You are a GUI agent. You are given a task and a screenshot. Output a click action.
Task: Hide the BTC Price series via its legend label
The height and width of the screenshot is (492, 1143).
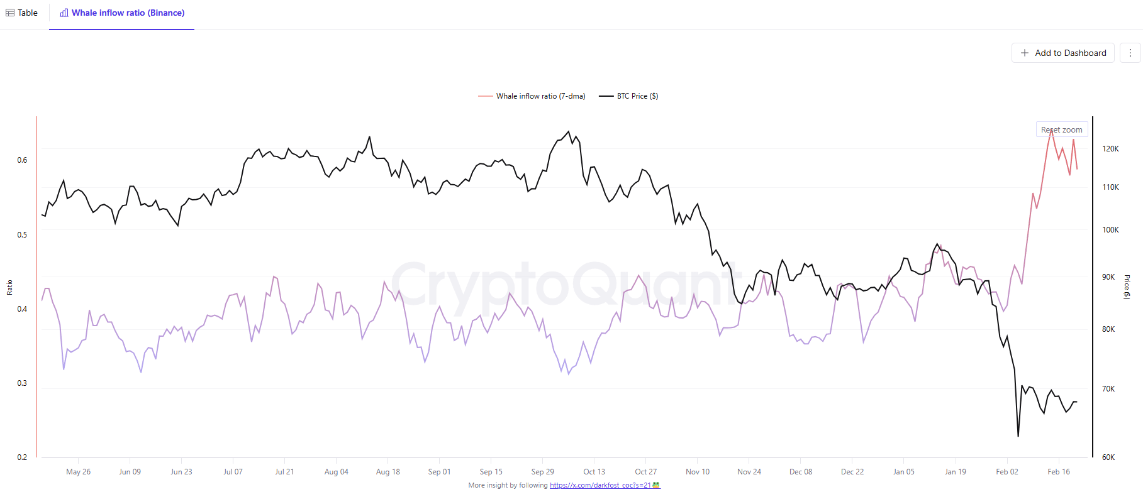637,96
